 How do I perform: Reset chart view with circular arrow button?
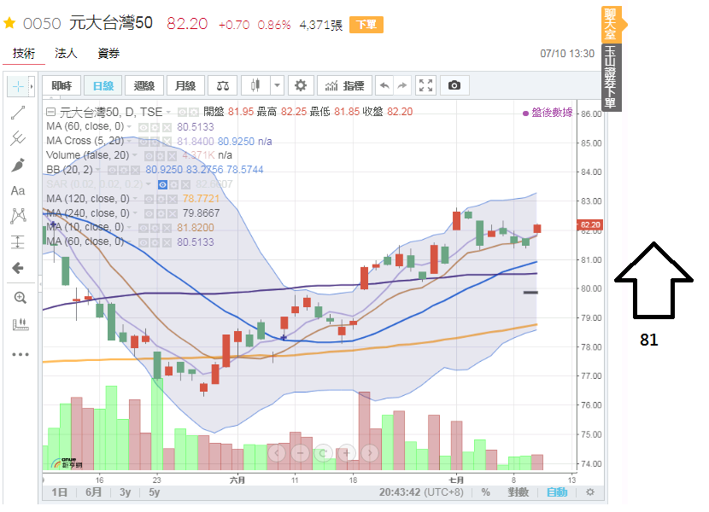click(323, 452)
